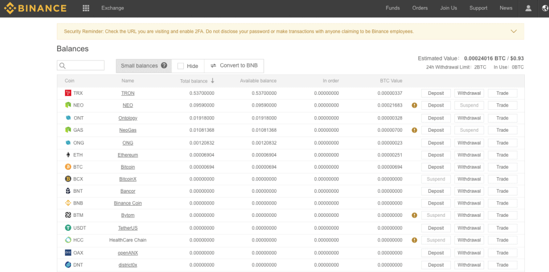Click the GAS coin icon

[x=68, y=130]
